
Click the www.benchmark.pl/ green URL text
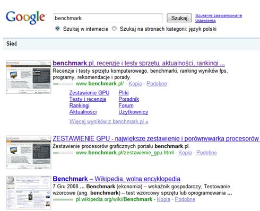(100, 84)
